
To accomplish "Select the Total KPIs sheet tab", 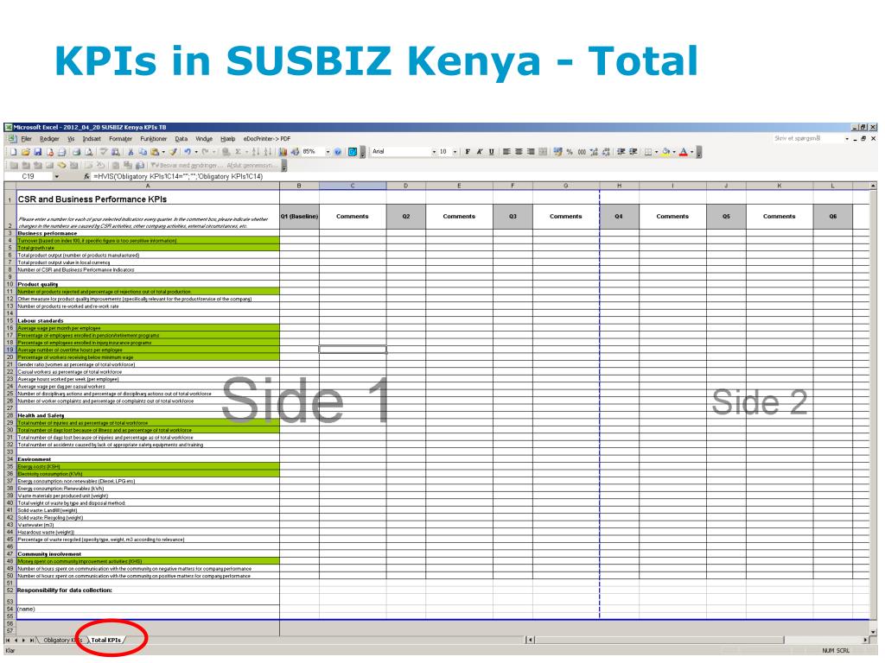I will (x=106, y=640).
